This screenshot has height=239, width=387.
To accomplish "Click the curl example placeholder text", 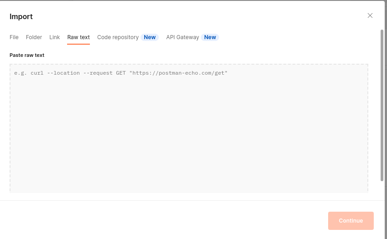I will pyautogui.click(x=120, y=73).
